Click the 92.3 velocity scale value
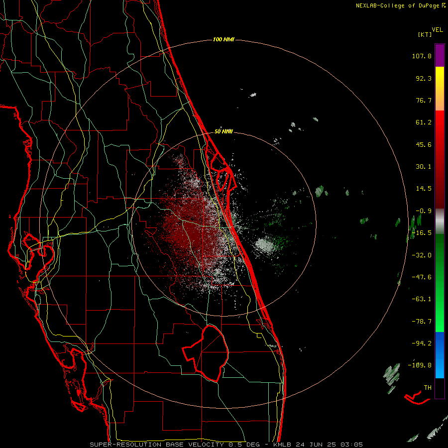This screenshot has height=448, width=448. (x=424, y=78)
